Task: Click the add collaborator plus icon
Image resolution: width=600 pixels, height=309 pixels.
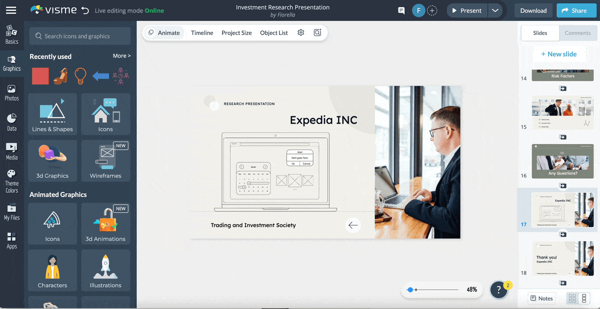Action: [432, 10]
